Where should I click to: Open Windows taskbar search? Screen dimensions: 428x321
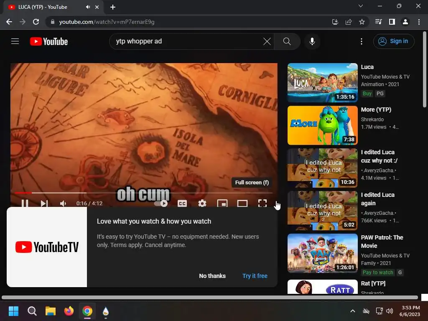[32, 311]
